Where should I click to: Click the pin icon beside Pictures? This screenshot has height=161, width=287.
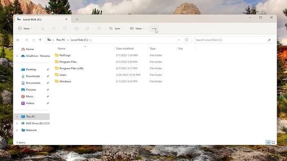coord(48,90)
